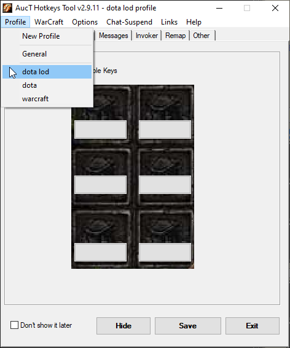Switch to the Invoker tab
Image resolution: width=290 pixels, height=348 pixels.
[147, 36]
